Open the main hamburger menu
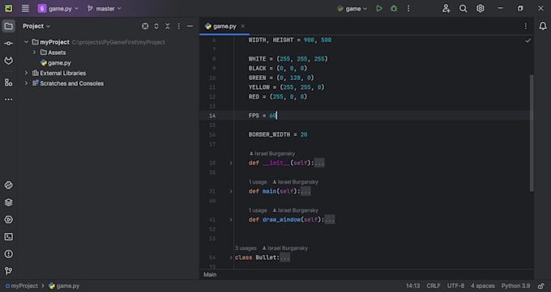 pos(25,8)
